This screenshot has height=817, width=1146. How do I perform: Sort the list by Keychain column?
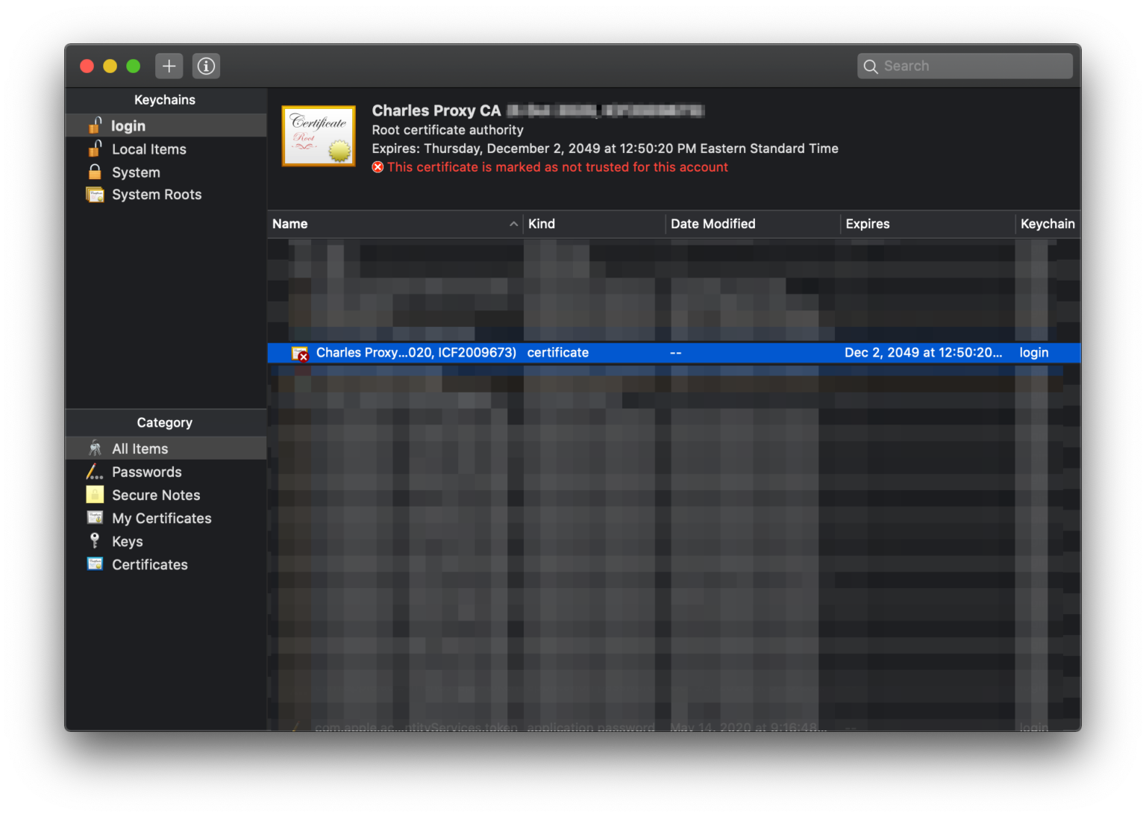[1048, 224]
